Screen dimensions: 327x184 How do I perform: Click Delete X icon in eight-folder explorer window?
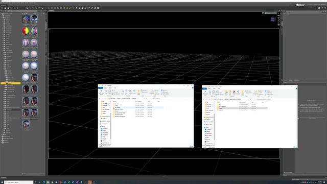(130, 91)
